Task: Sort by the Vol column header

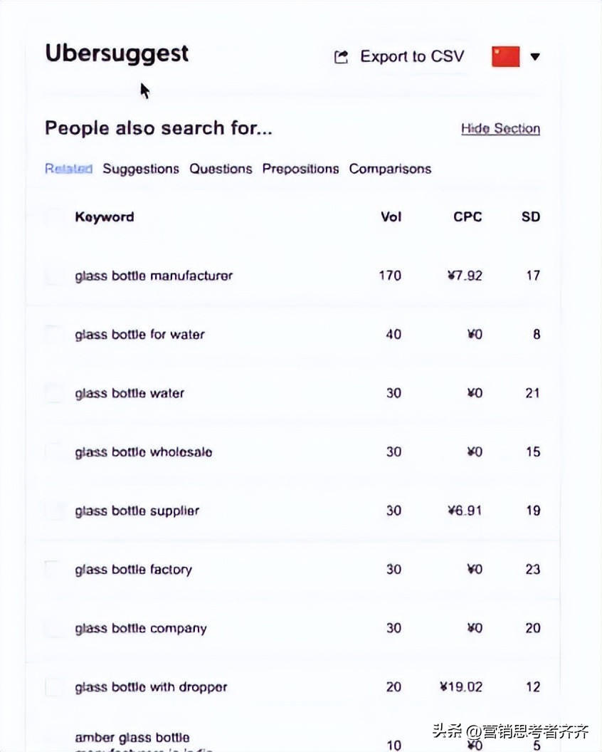Action: (x=391, y=217)
